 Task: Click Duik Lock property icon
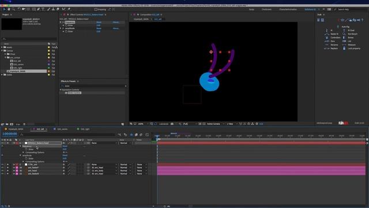(x=344, y=49)
